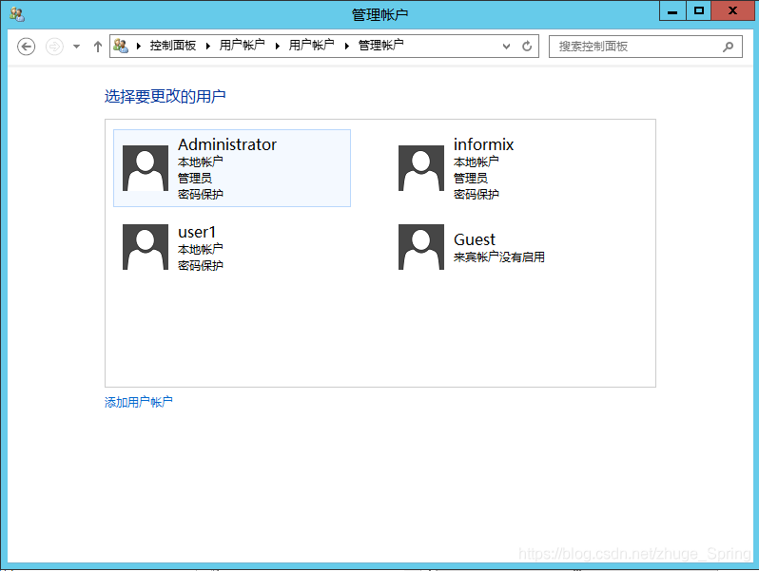Click the informix account avatar icon
The width and height of the screenshot is (759, 571).
tap(421, 168)
